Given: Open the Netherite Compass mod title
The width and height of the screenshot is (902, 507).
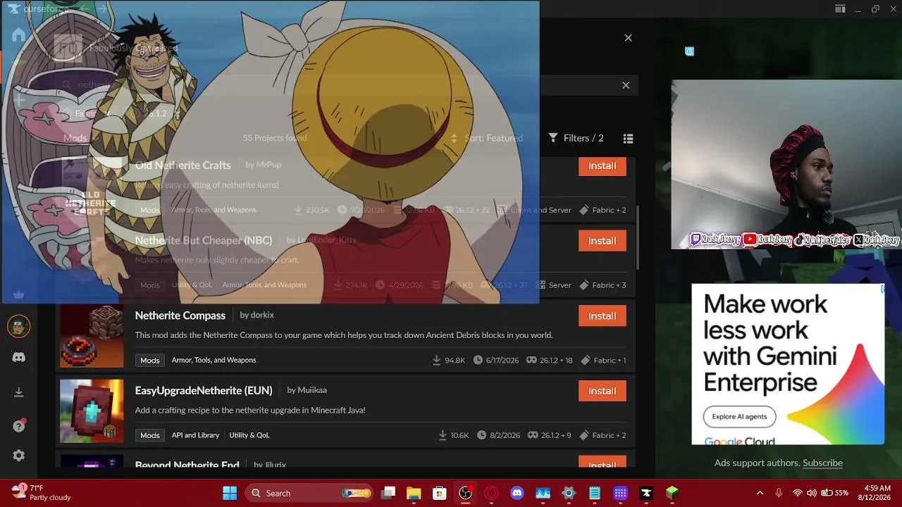Looking at the screenshot, I should pyautogui.click(x=180, y=315).
